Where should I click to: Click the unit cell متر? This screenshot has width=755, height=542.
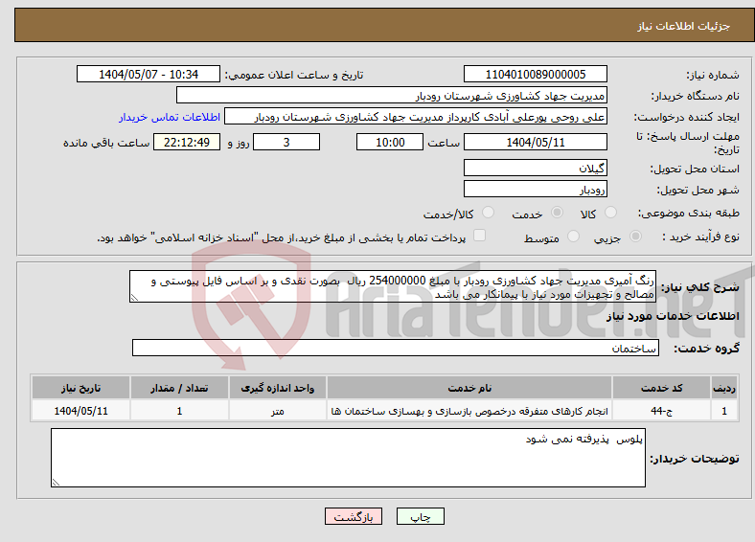tap(277, 411)
